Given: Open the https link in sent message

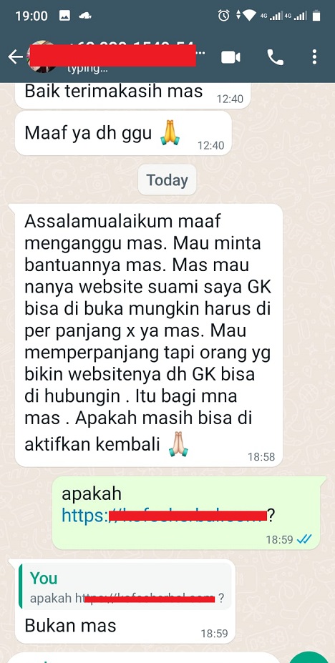Looking at the screenshot, I should (x=165, y=515).
